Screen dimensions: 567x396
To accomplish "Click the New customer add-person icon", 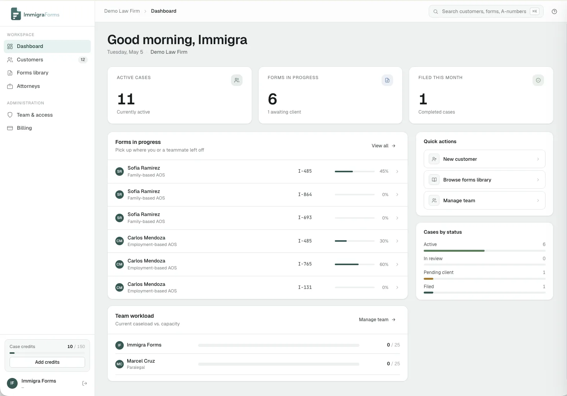I will [x=434, y=159].
